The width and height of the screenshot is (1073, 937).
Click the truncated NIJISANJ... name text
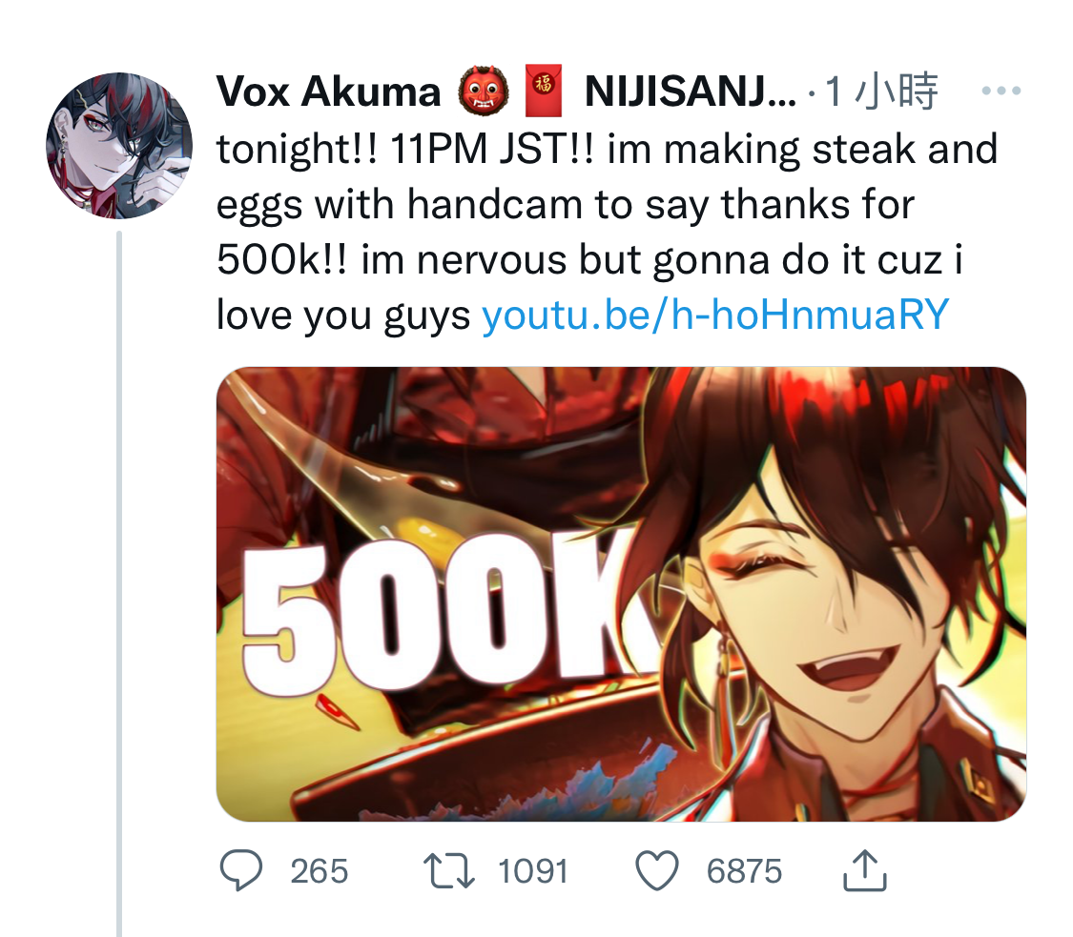(x=691, y=91)
